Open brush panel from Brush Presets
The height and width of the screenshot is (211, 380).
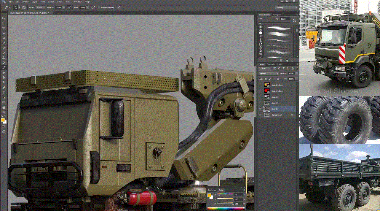(x=294, y=20)
